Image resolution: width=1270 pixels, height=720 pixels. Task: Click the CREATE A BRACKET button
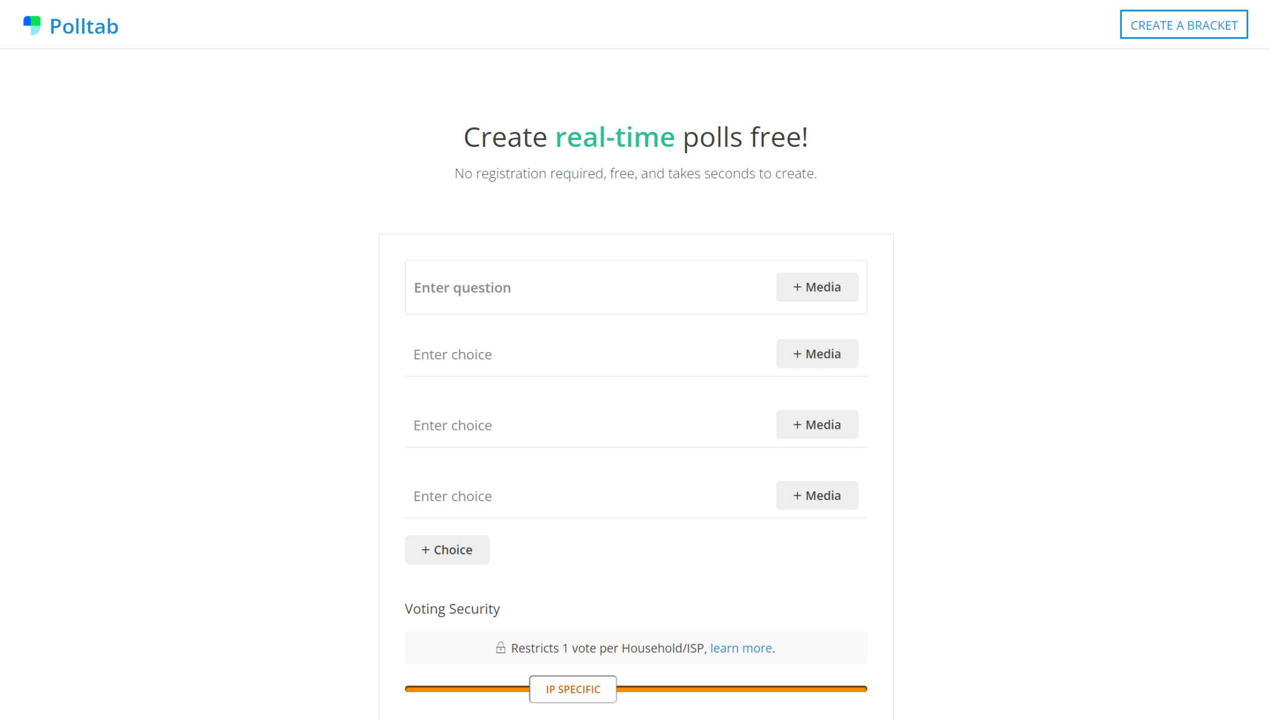tap(1183, 25)
